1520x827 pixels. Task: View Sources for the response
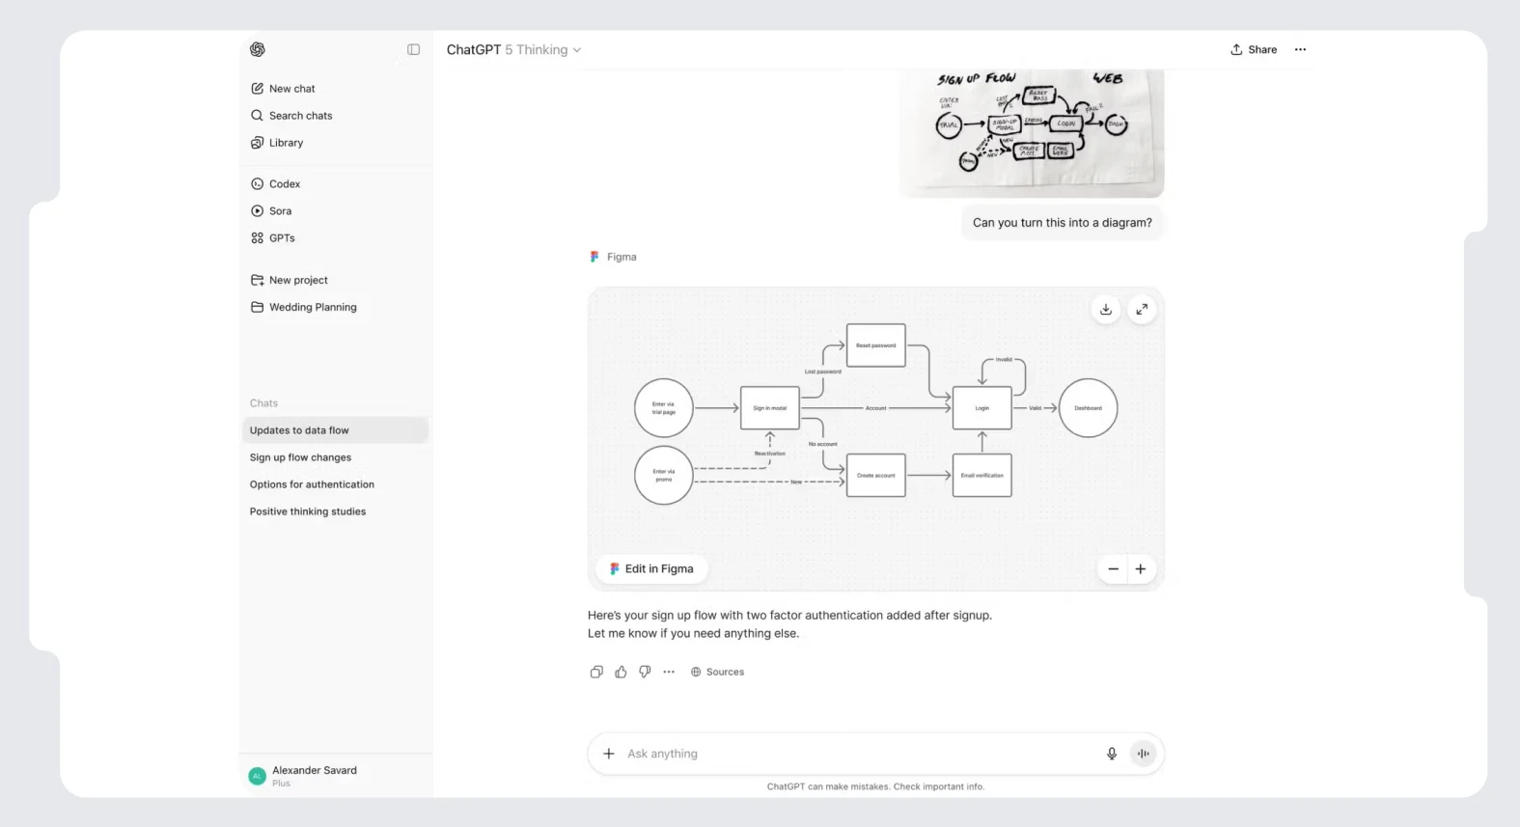pos(717,673)
